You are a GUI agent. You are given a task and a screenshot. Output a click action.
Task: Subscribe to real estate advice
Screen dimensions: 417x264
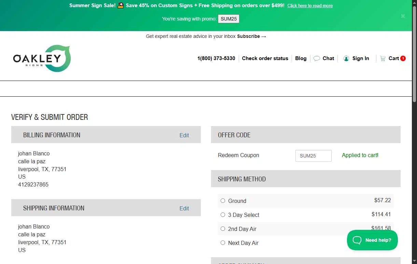pyautogui.click(x=251, y=36)
